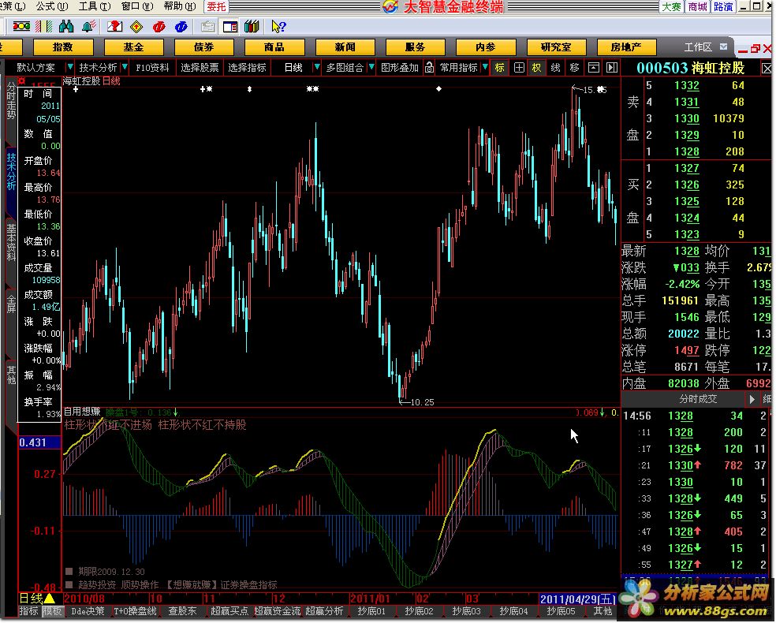Screen dimensions: 776x623
Task: Click the 路演 top-right link
Action: (x=723, y=7)
